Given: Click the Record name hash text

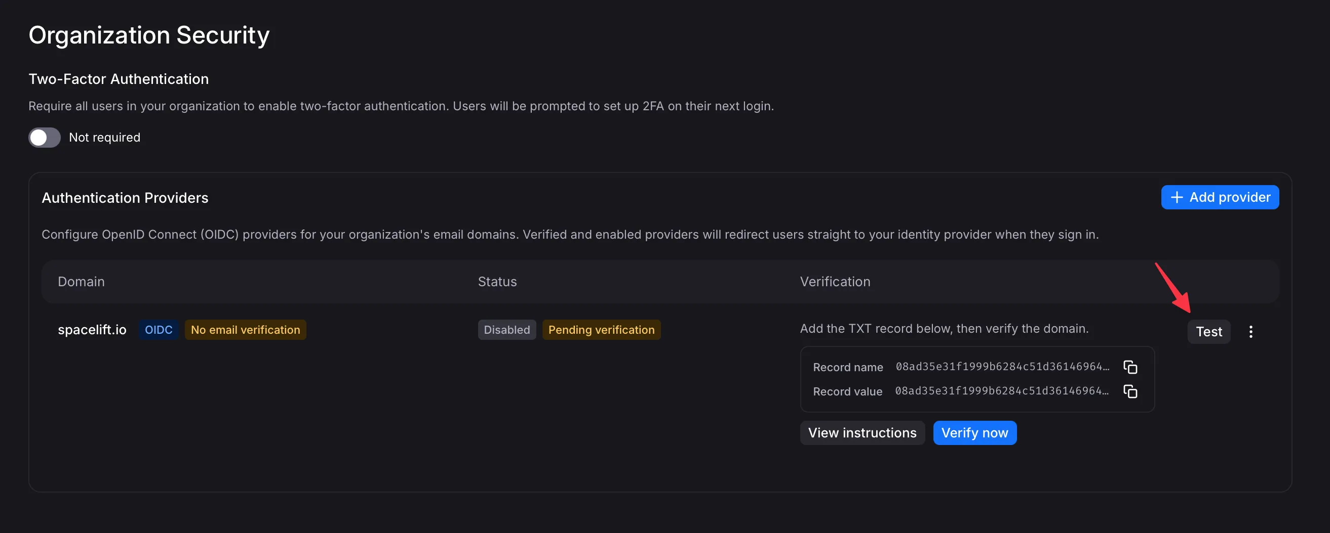Looking at the screenshot, I should coord(1002,367).
